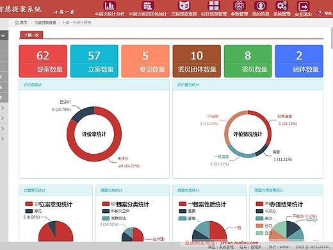
Task: Click 5 (8.06%) pie label
Action: [31, 217]
